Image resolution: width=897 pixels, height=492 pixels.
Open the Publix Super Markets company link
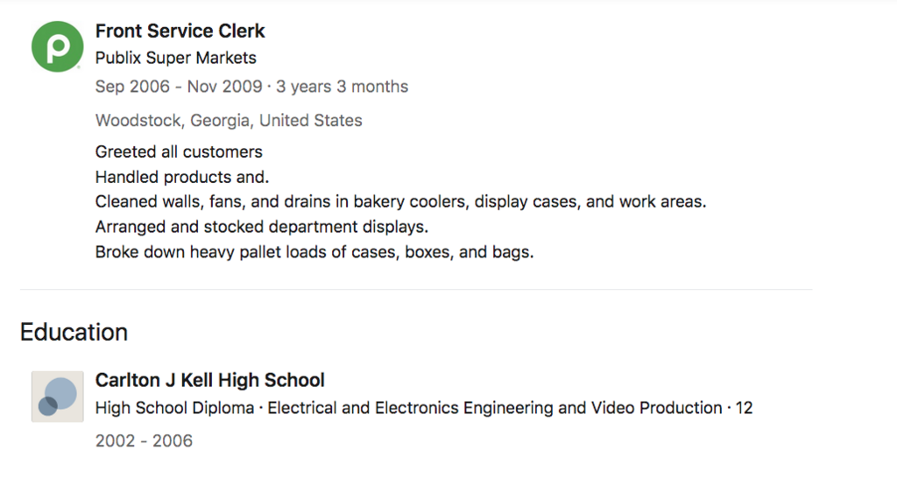(176, 59)
